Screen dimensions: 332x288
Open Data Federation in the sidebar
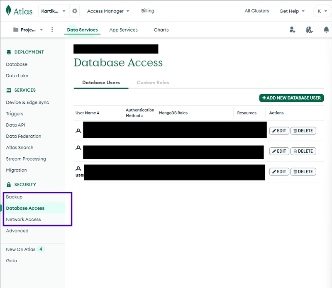click(x=24, y=136)
